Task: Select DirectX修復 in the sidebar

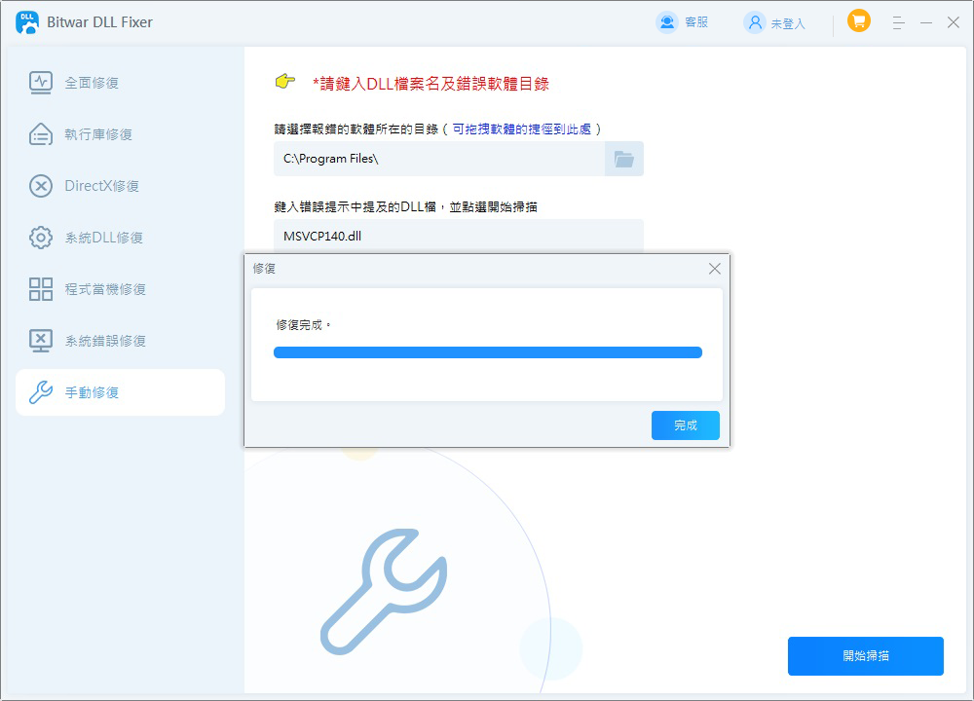Action: click(x=120, y=186)
